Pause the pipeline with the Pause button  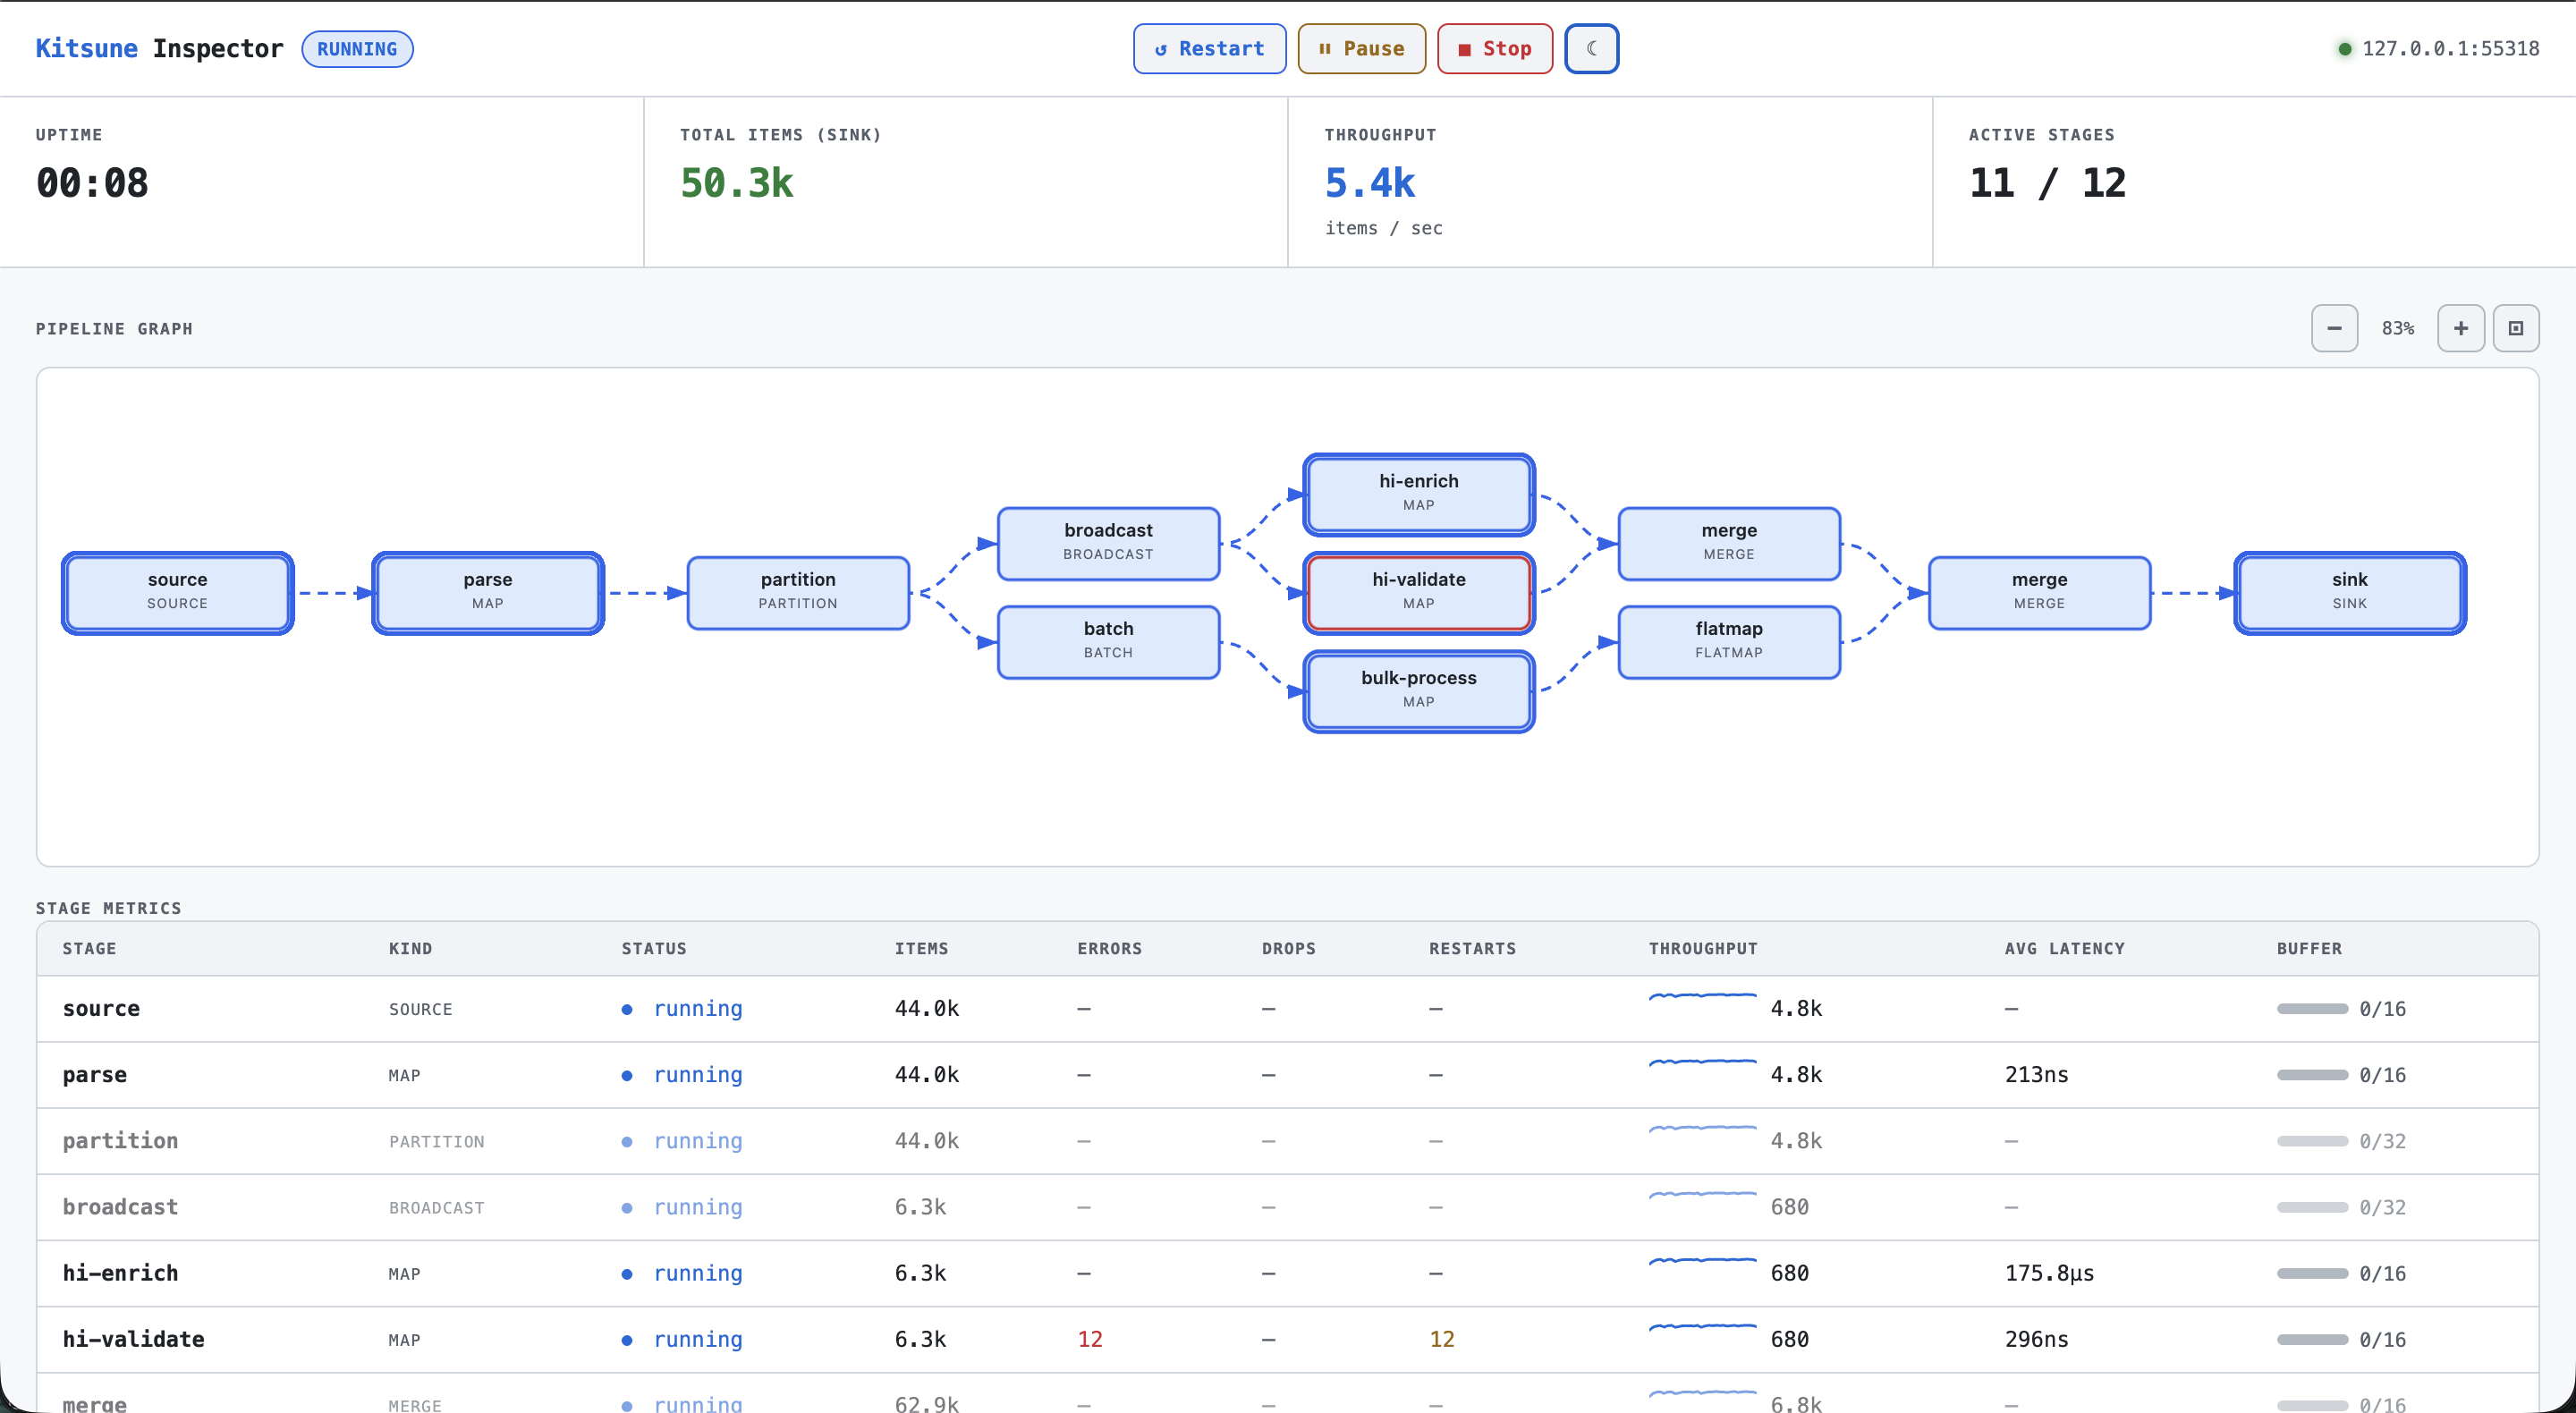1361,48
